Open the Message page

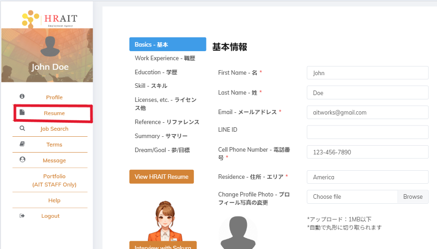(x=54, y=160)
